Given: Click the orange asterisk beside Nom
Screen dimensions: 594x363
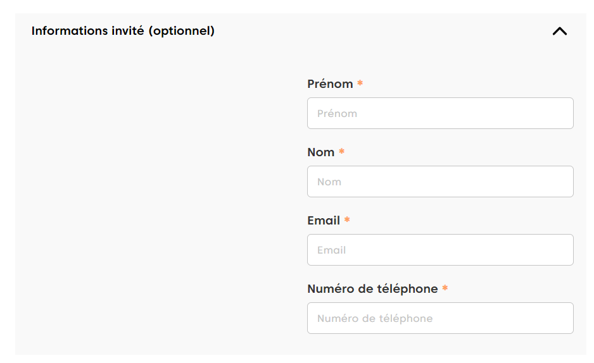Looking at the screenshot, I should 341,152.
